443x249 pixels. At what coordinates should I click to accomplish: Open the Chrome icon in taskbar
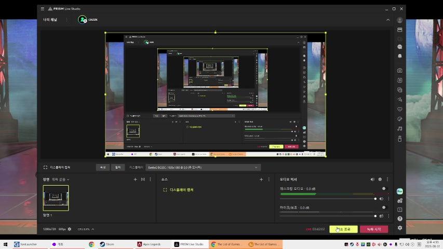click(x=91, y=244)
